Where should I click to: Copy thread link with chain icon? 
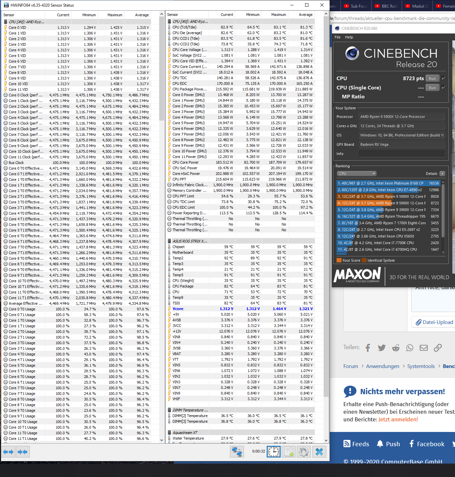[x=438, y=347]
